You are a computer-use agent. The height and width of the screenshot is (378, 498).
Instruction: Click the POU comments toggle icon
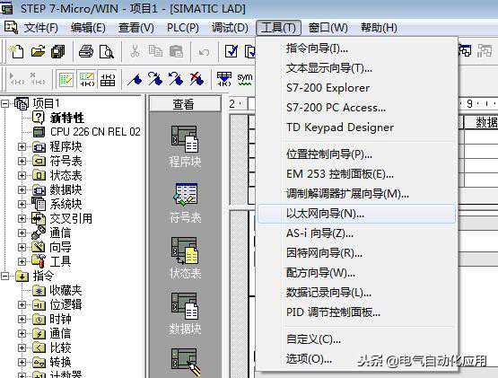(66, 79)
